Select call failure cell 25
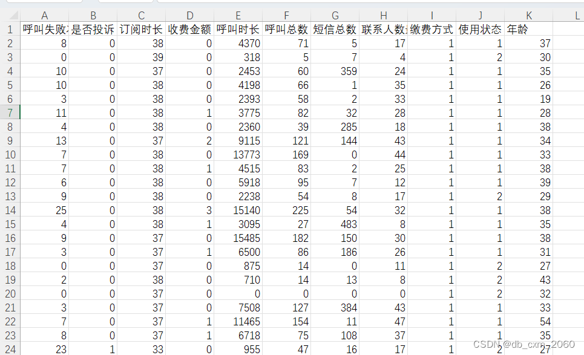This screenshot has height=355, width=584. point(44,210)
